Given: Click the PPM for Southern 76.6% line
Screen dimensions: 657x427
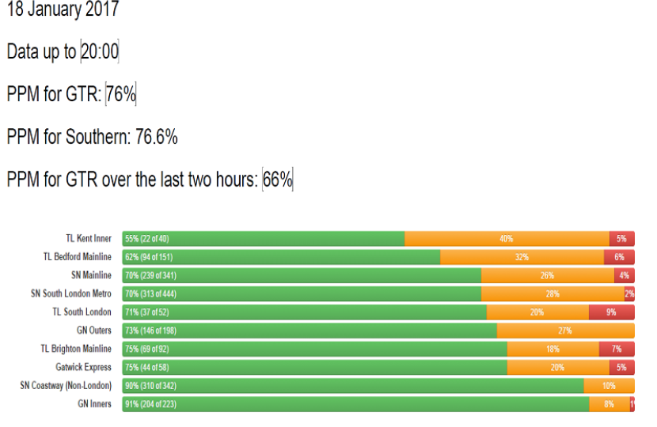Looking at the screenshot, I should pos(92,138).
